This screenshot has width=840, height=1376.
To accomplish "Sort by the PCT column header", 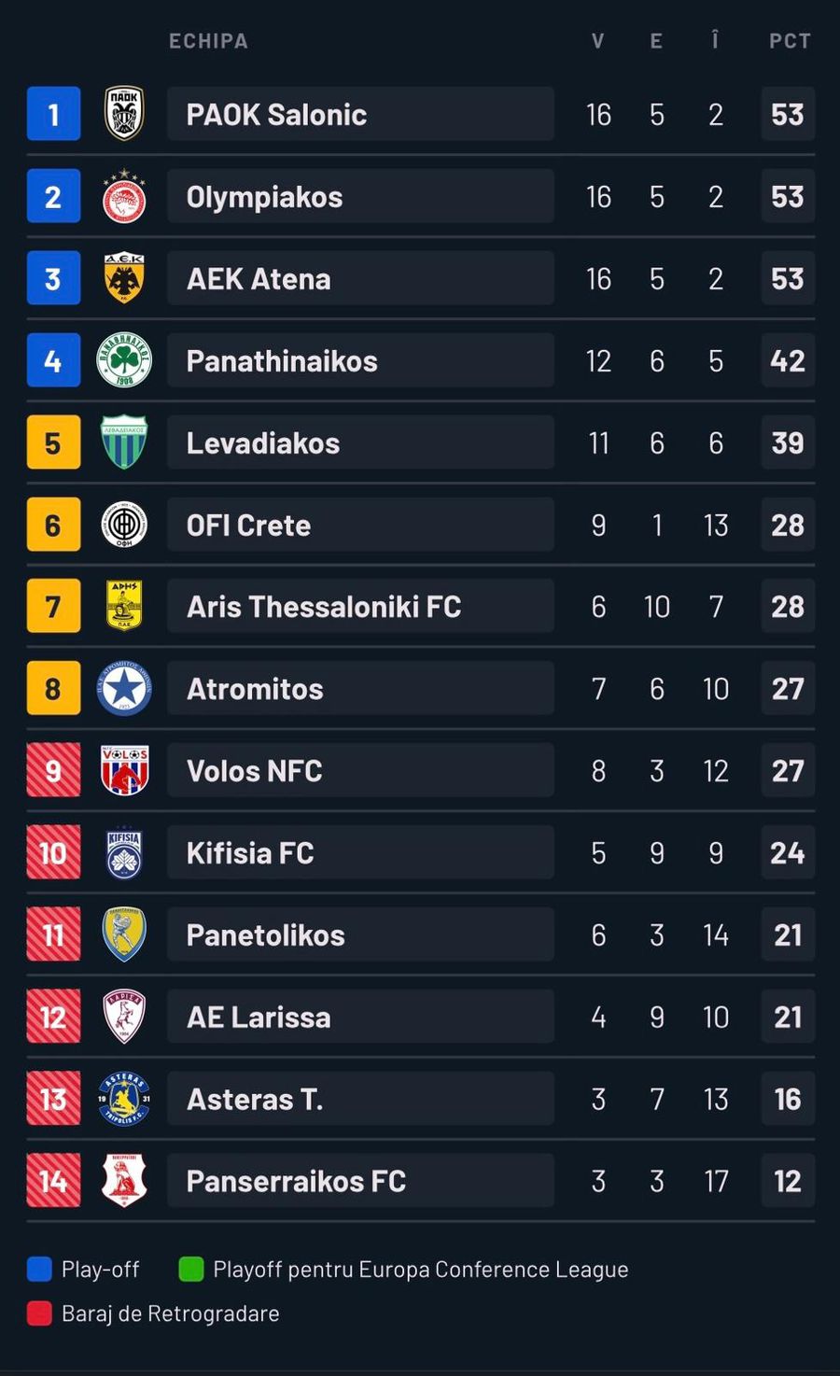I will click(x=790, y=41).
